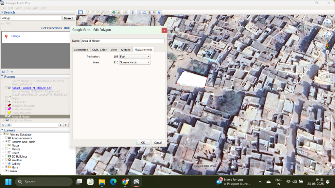Open the Get Directions link
This screenshot has width=335, height=188.
coord(51,28)
